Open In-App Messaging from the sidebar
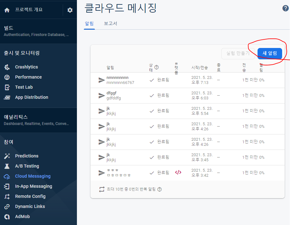This screenshot has width=290, height=225. pos(33,187)
